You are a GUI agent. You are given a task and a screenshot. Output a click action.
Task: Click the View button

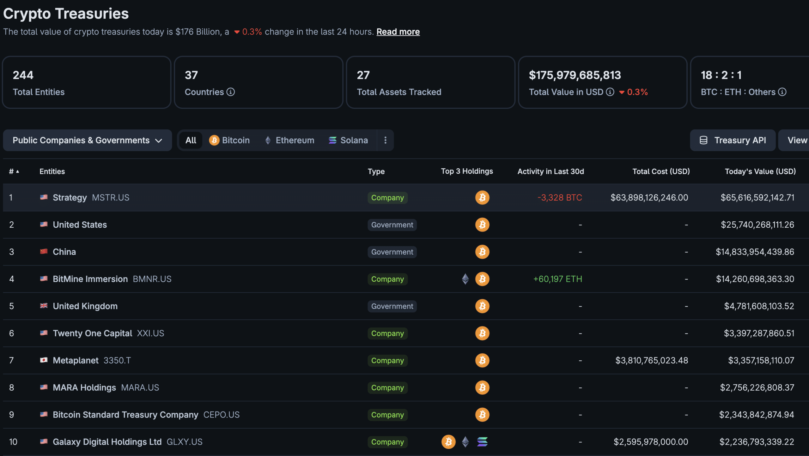click(794, 140)
